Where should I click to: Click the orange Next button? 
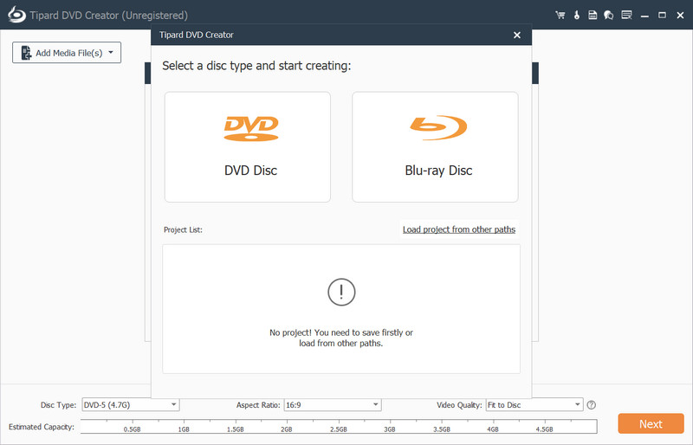pos(651,423)
